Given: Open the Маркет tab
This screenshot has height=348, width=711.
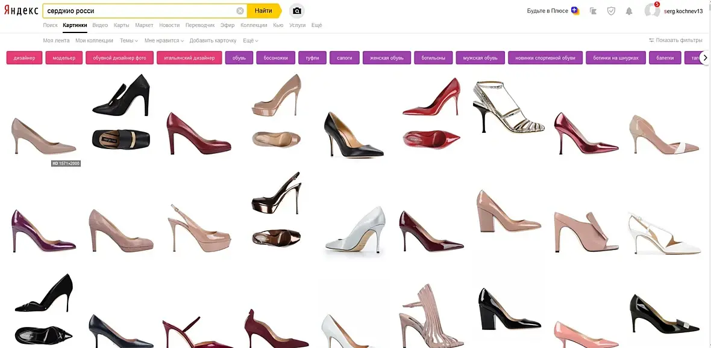Looking at the screenshot, I should click(x=144, y=25).
